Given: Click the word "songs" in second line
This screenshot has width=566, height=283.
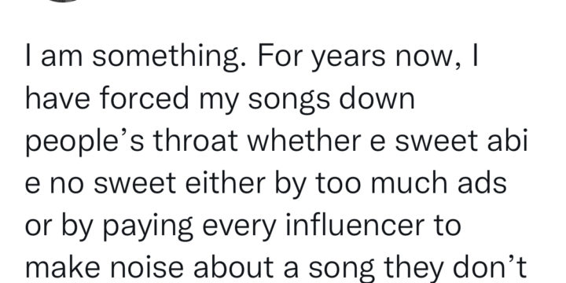Looking at the screenshot, I should pyautogui.click(x=289, y=101).
